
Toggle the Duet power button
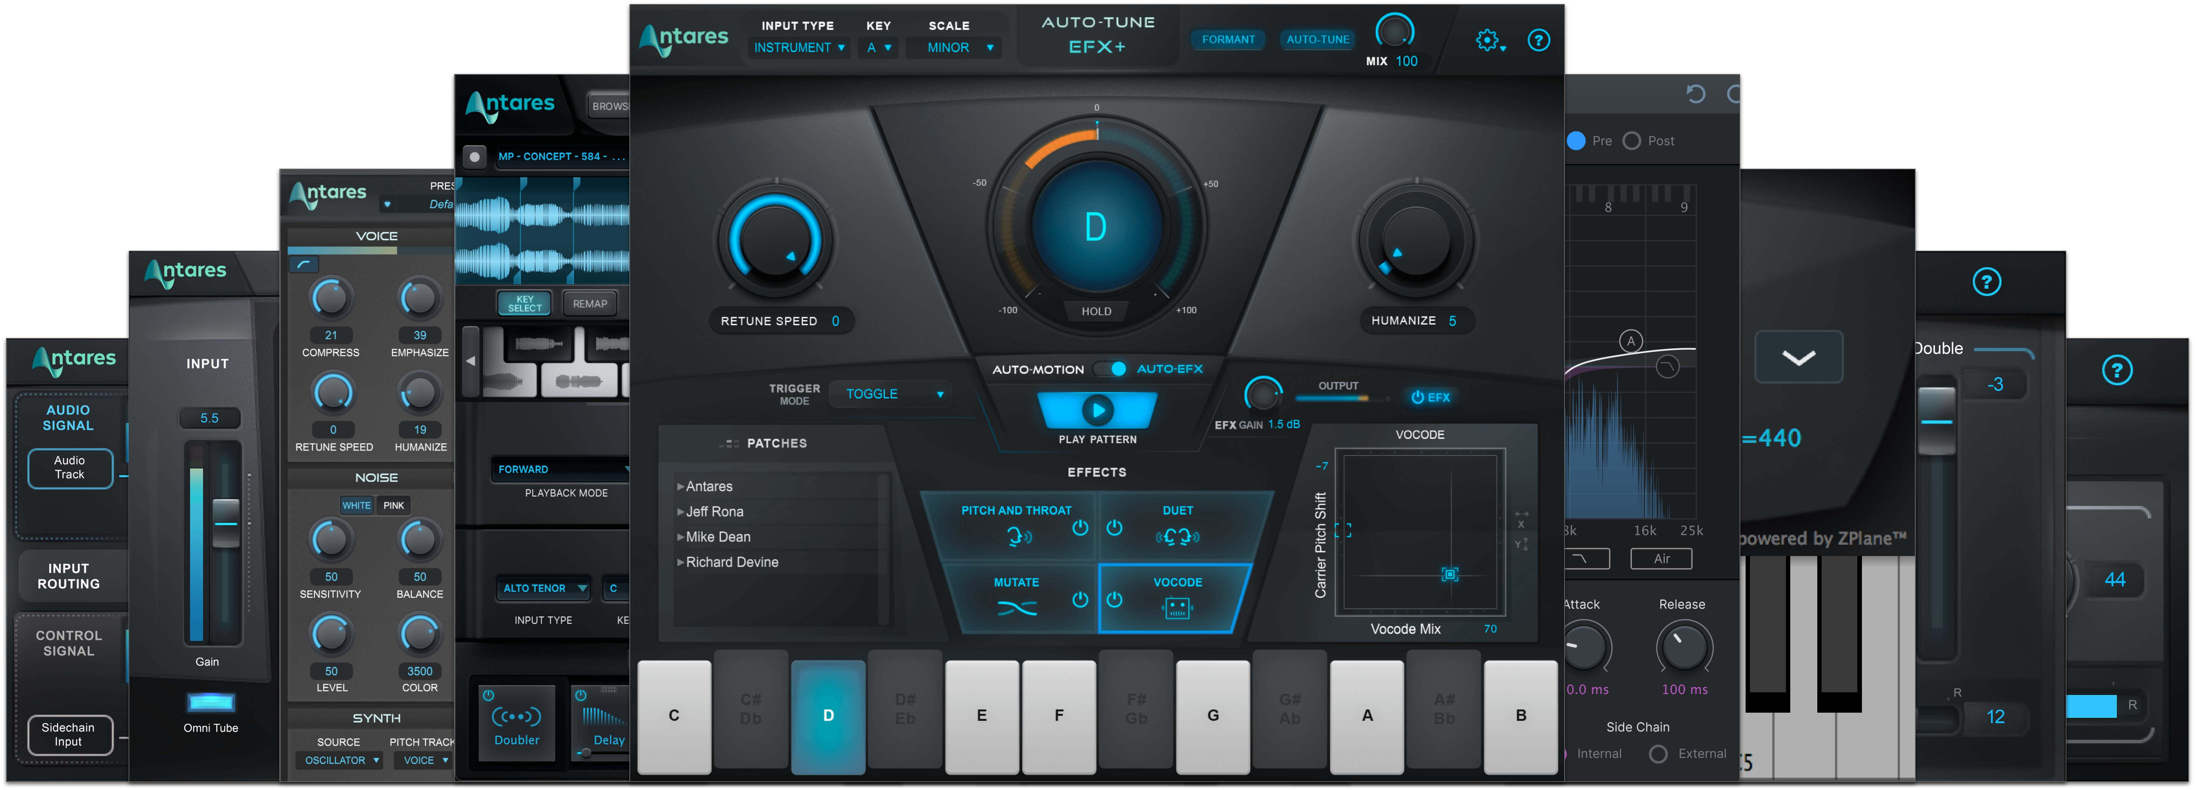1114,528
